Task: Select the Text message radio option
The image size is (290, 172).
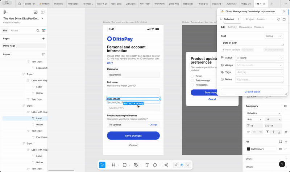Action: [x=192, y=80]
